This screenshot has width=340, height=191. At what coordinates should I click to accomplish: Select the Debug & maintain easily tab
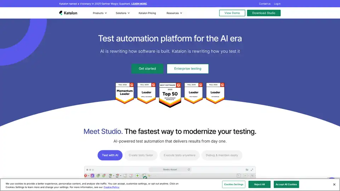[x=222, y=155]
